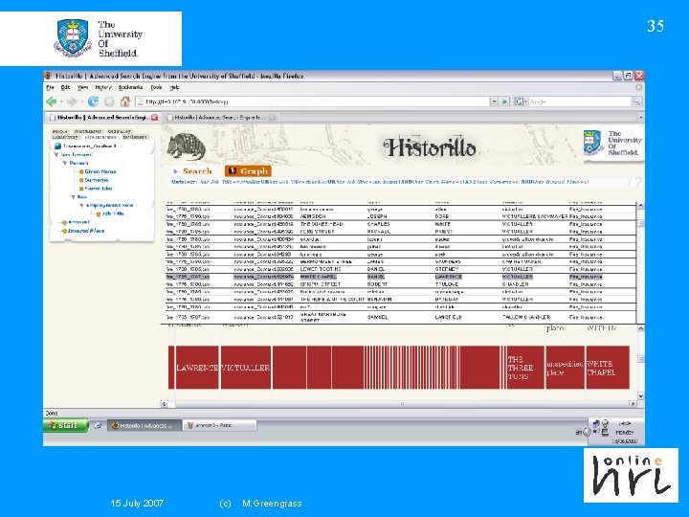Image resolution: width=689 pixels, height=517 pixels.
Task: Select Name Like in the tree
Action: [98, 189]
